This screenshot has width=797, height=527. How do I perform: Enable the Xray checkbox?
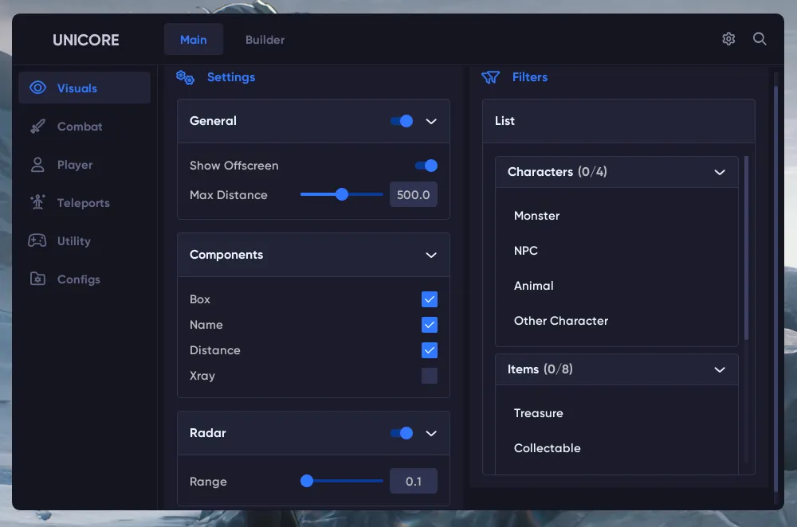click(x=430, y=376)
